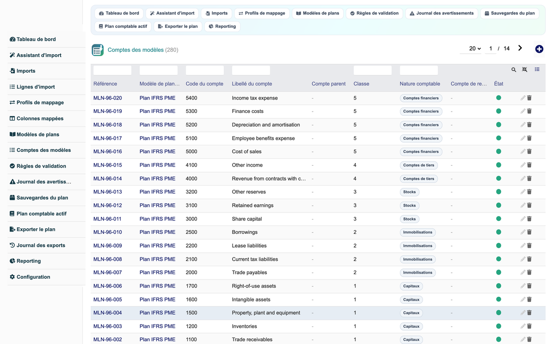556x344 pixels.
Task: Delete row MLN-96-006 with trash icon
Action: pos(529,286)
